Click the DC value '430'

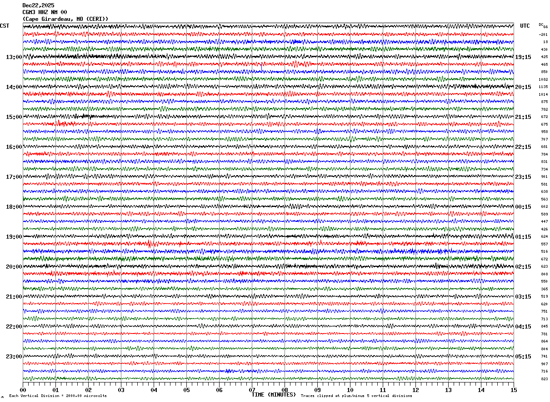coord(544,49)
